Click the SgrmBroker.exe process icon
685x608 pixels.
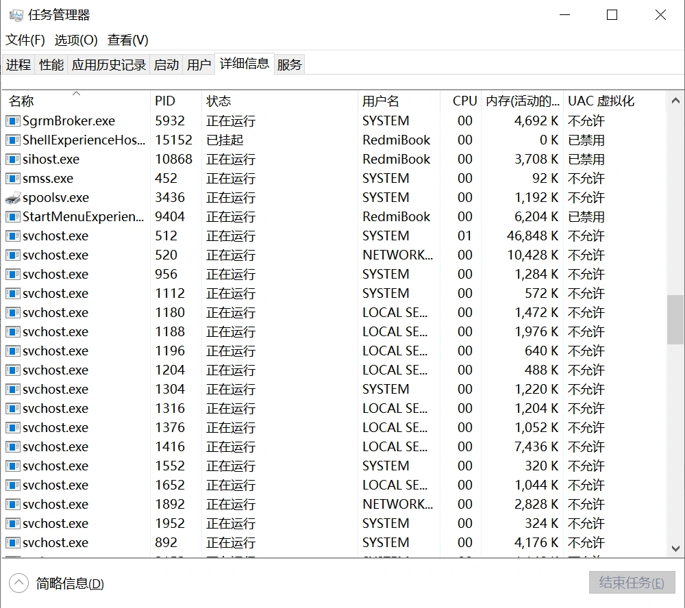12,121
